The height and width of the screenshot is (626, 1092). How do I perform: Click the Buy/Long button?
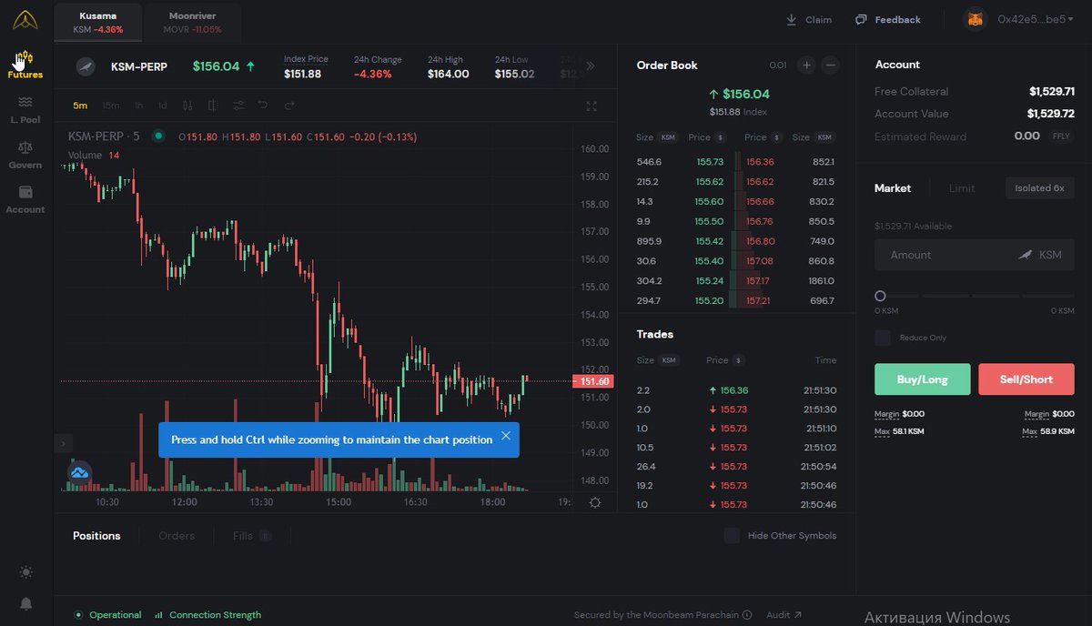click(923, 379)
